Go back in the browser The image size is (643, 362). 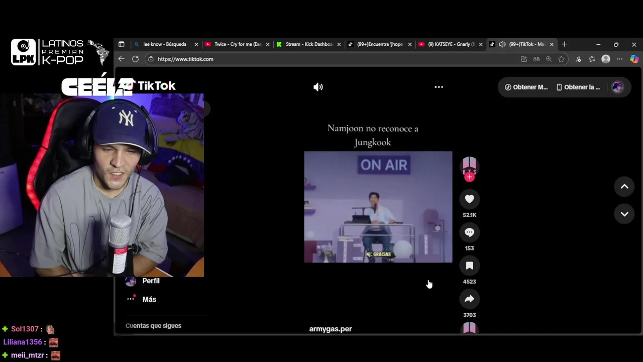(x=121, y=59)
